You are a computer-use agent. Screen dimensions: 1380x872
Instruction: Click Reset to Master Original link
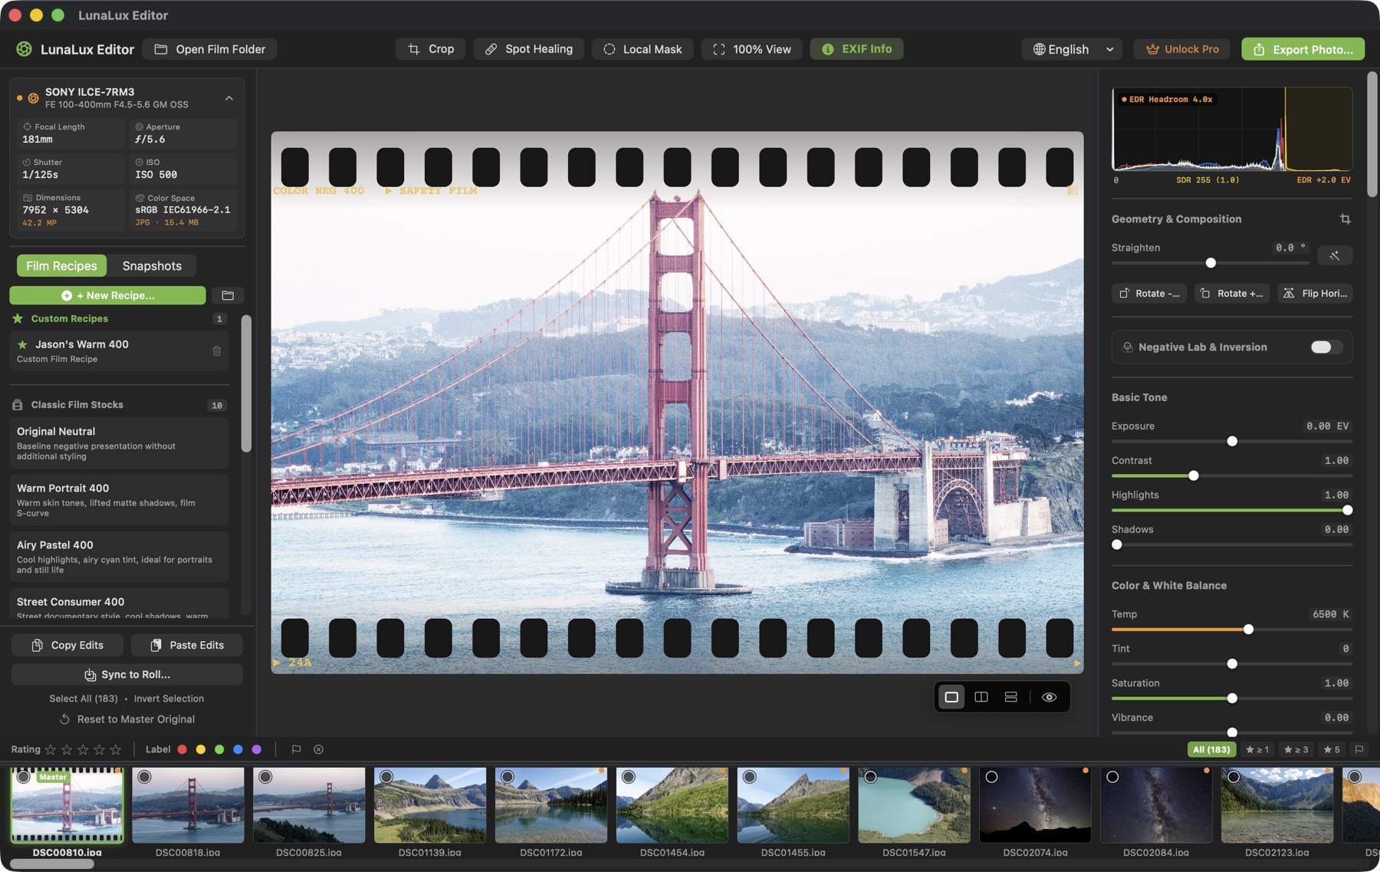click(127, 719)
